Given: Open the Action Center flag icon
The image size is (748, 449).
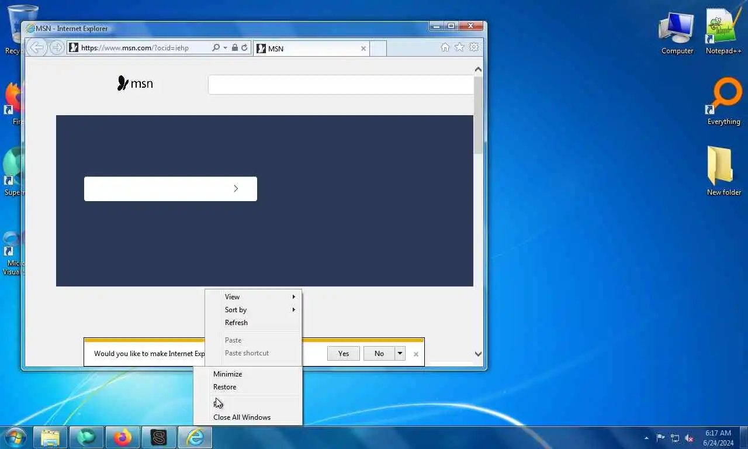Looking at the screenshot, I should tap(661, 438).
